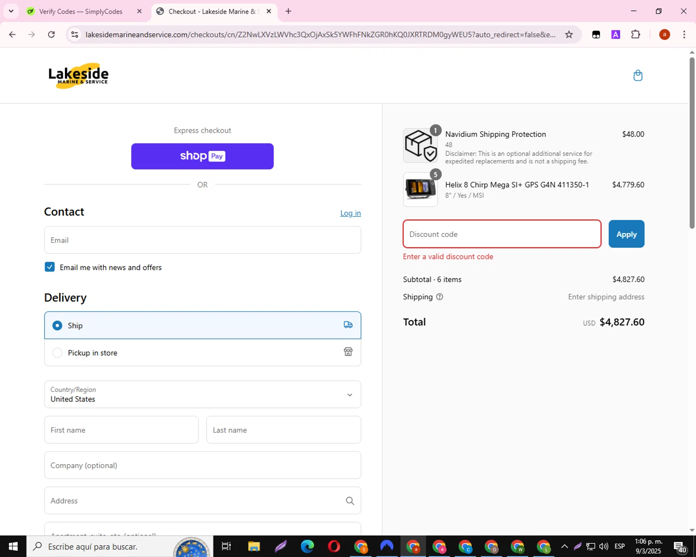
Task: Close the Checkout - Lakeside Marine tab
Action: [x=269, y=11]
